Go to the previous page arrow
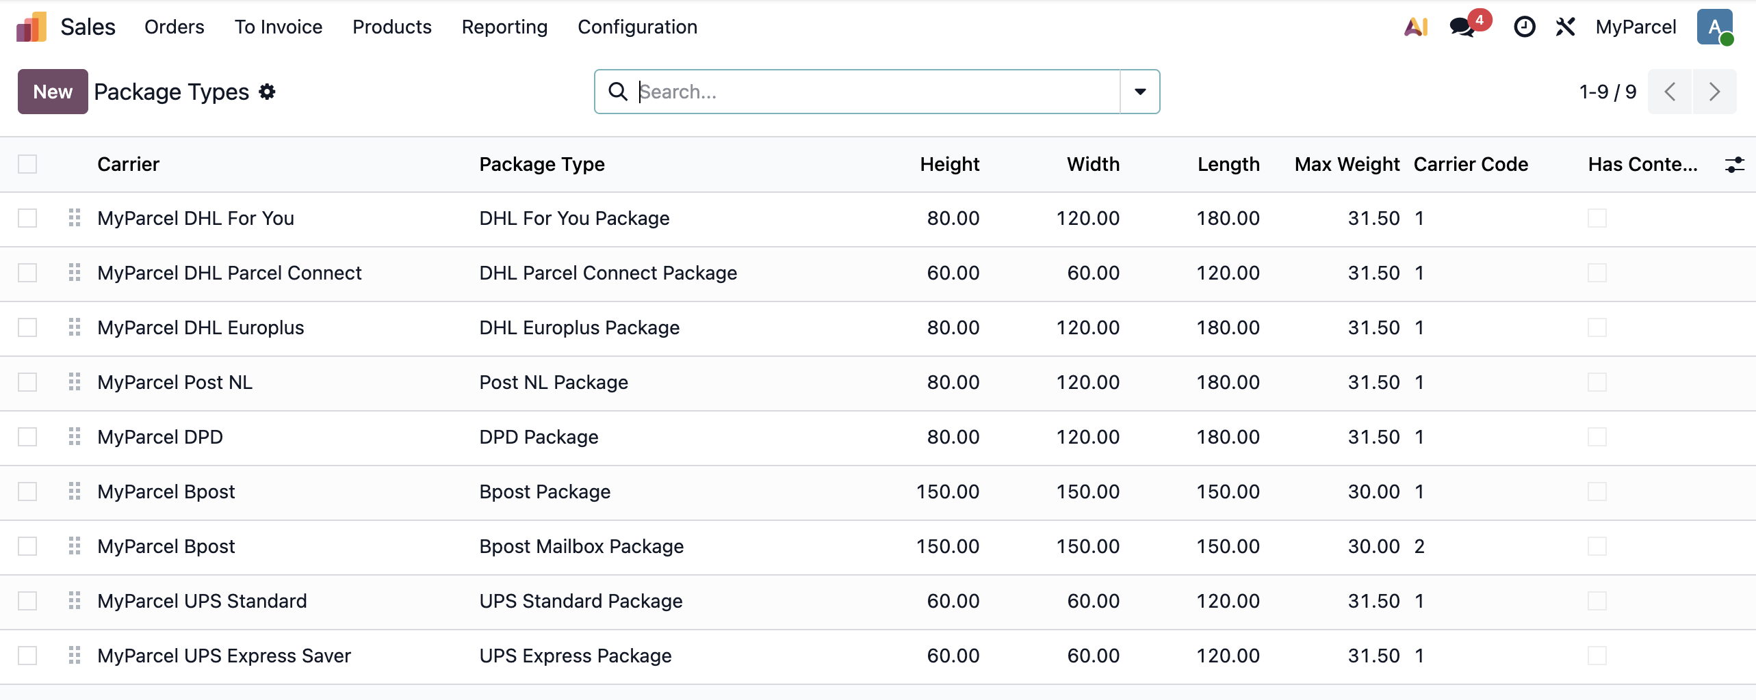This screenshot has height=700, width=1756. (1670, 92)
